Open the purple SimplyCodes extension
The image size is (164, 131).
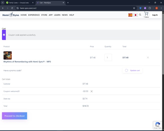(x=145, y=8)
